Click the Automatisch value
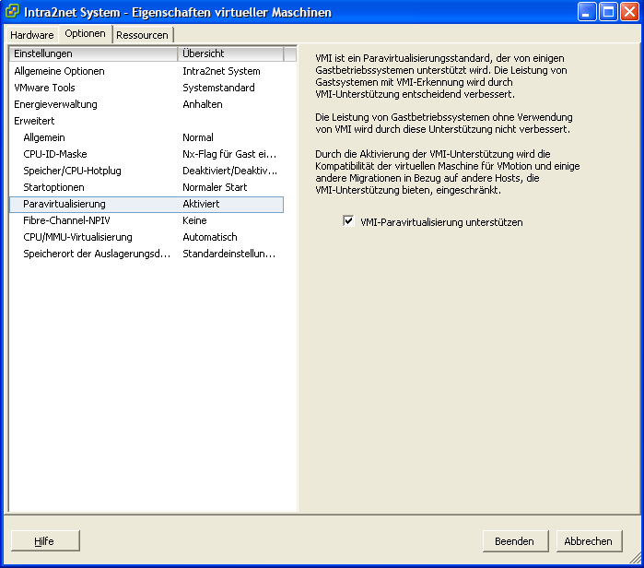The width and height of the screenshot is (644, 568). [210, 237]
